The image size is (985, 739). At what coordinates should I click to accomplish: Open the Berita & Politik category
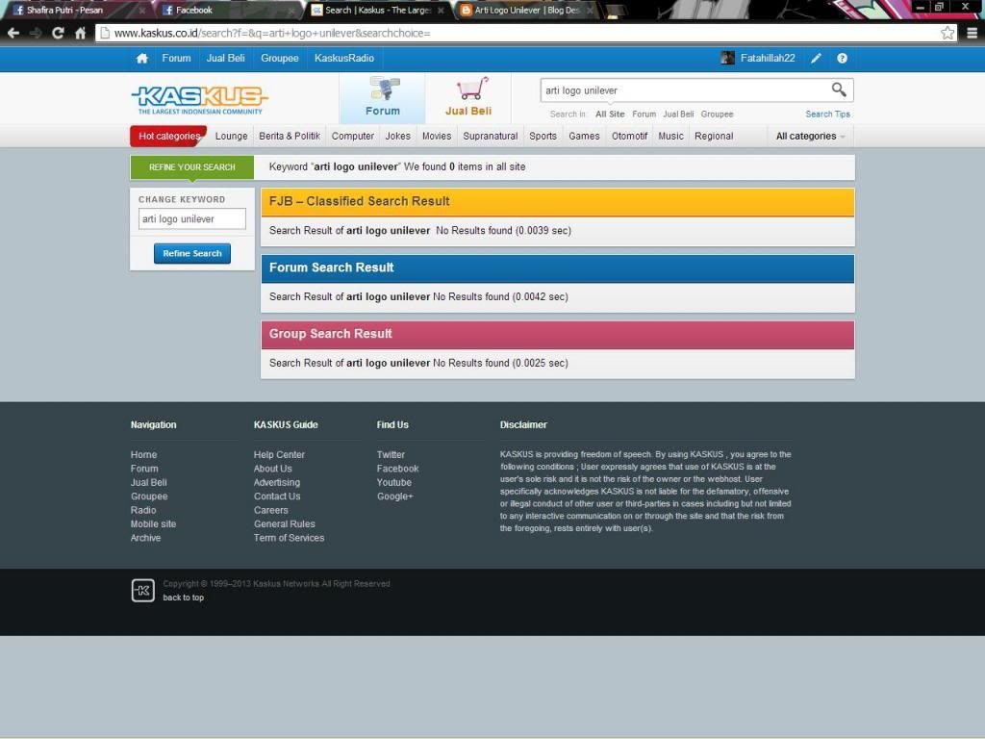tap(290, 137)
